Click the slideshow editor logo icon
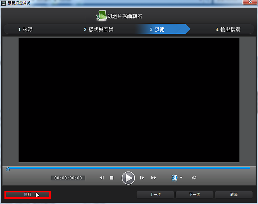 tap(101, 16)
